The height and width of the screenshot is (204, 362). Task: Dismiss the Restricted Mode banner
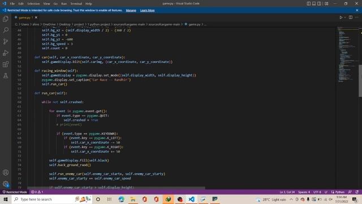tap(357, 10)
